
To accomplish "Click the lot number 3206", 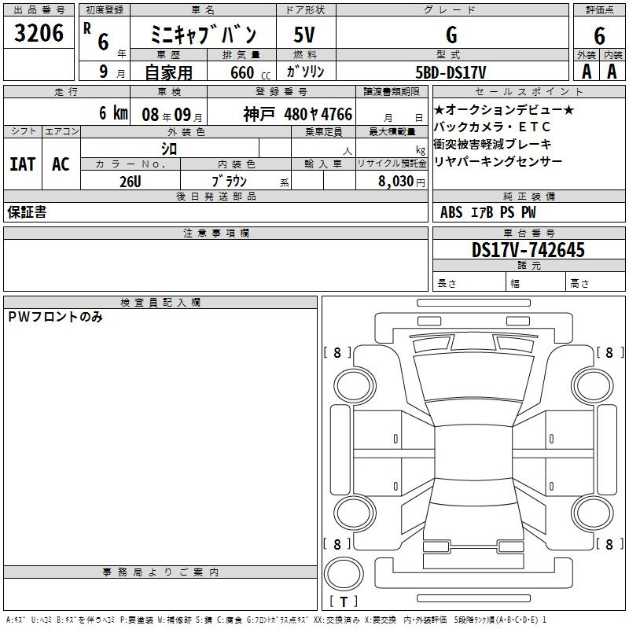I will pos(39,33).
